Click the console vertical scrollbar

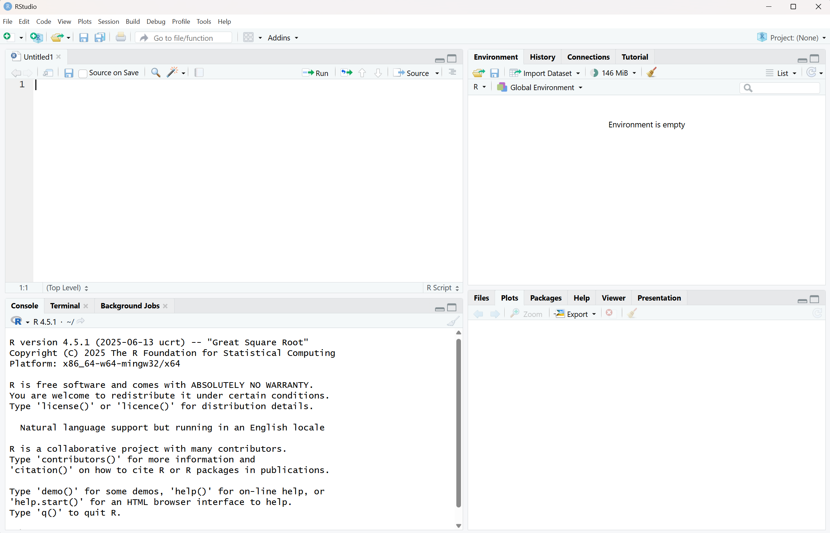[458, 422]
